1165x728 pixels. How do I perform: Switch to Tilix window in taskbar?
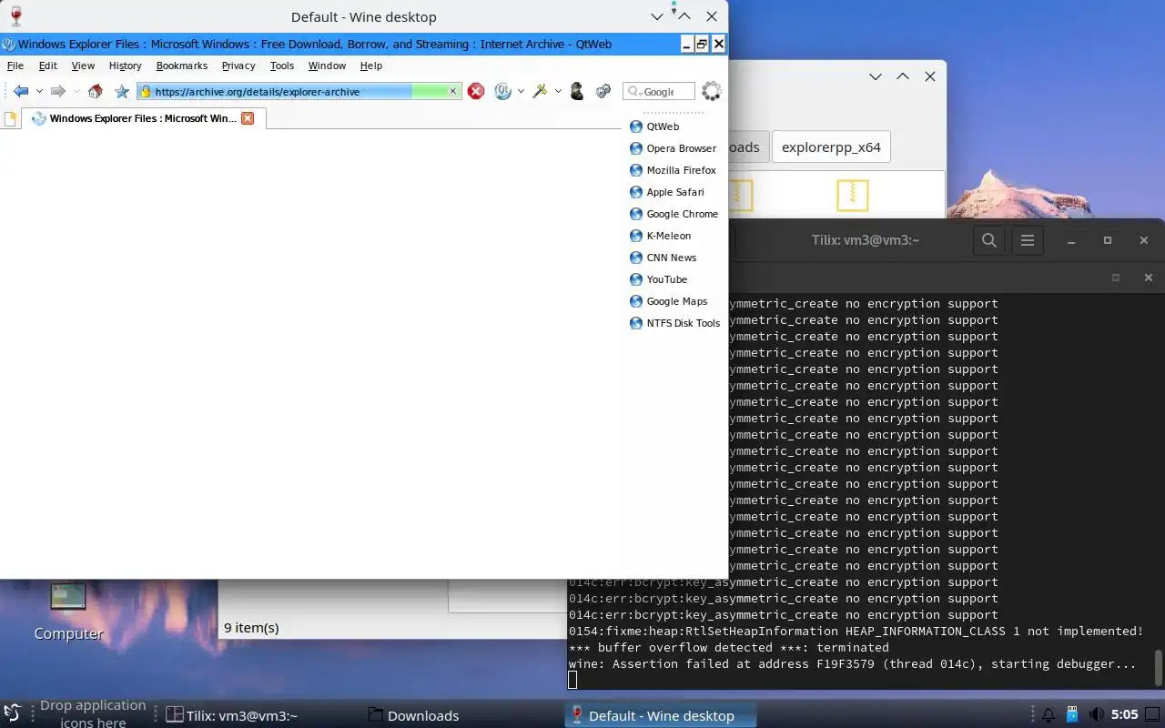[x=233, y=715]
